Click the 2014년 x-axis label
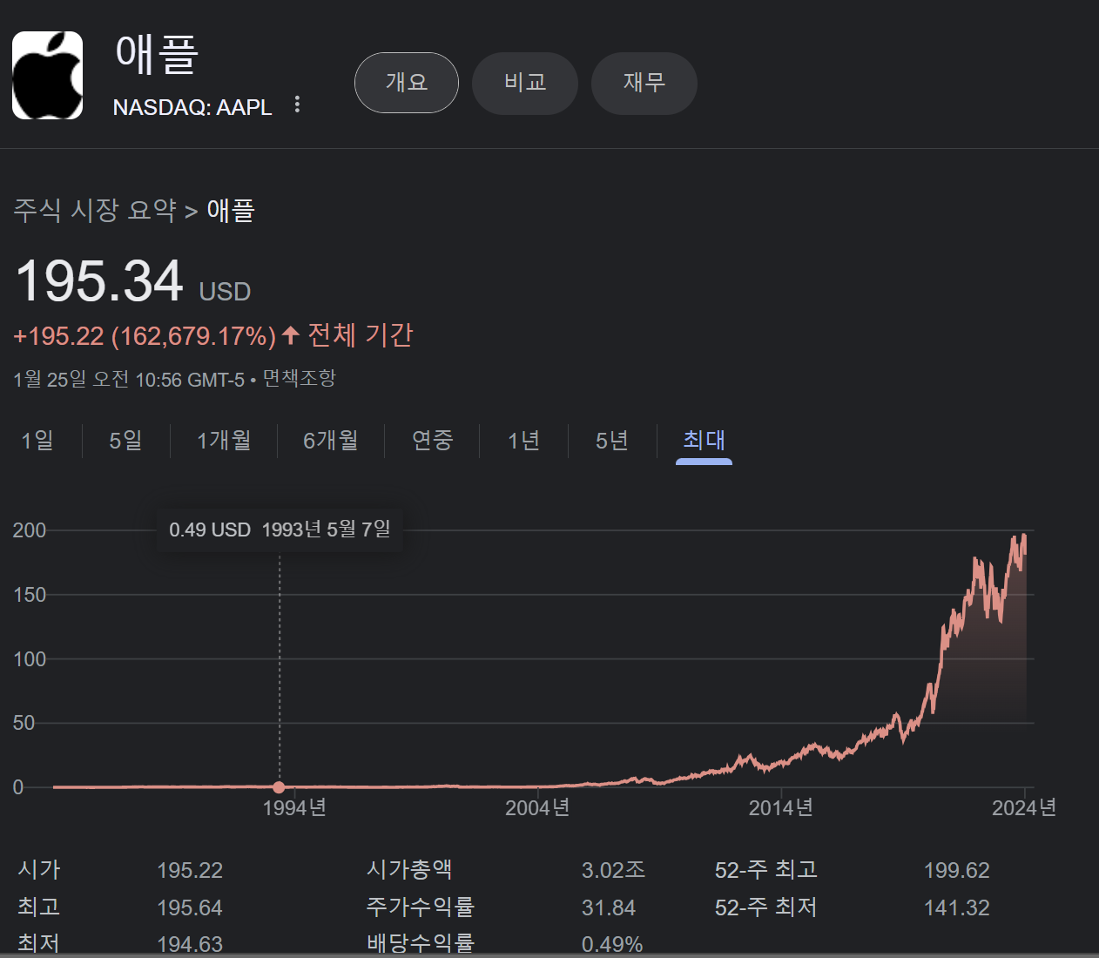Viewport: 1099px width, 958px height. (x=781, y=808)
